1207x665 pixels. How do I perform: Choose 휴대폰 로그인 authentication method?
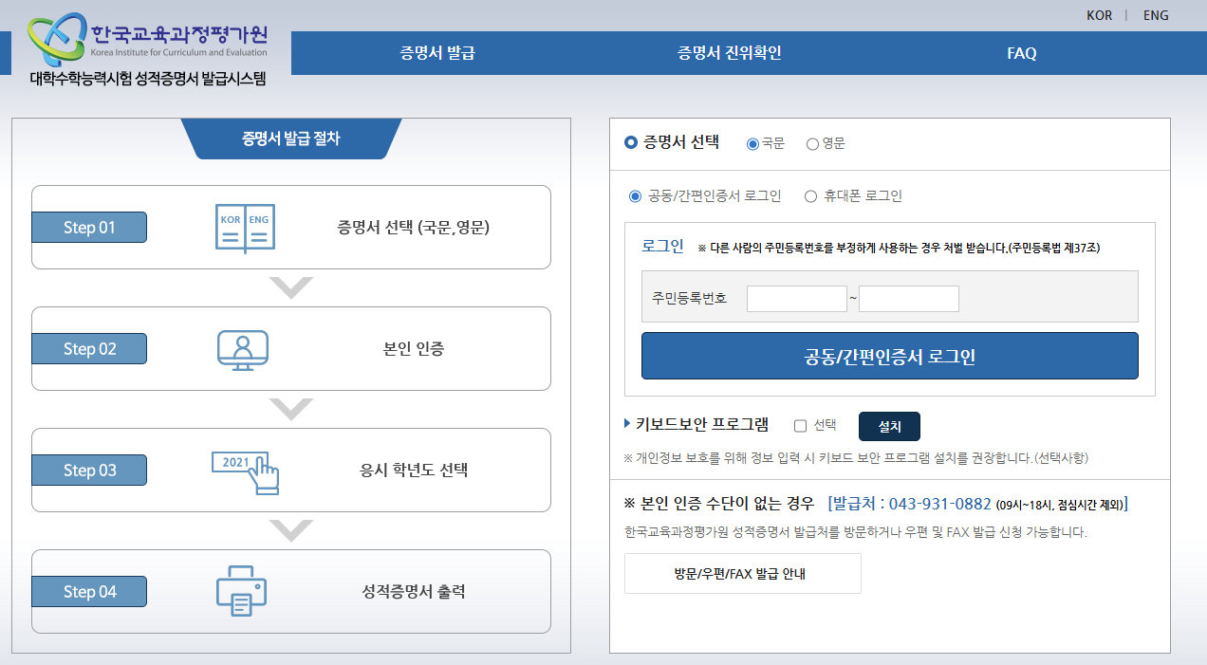click(811, 196)
